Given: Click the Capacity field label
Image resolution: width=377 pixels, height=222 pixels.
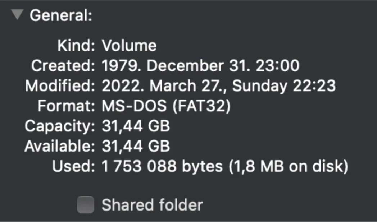Looking at the screenshot, I should click(60, 126).
